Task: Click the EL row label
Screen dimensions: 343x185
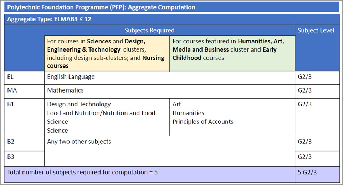Action: tap(11, 77)
